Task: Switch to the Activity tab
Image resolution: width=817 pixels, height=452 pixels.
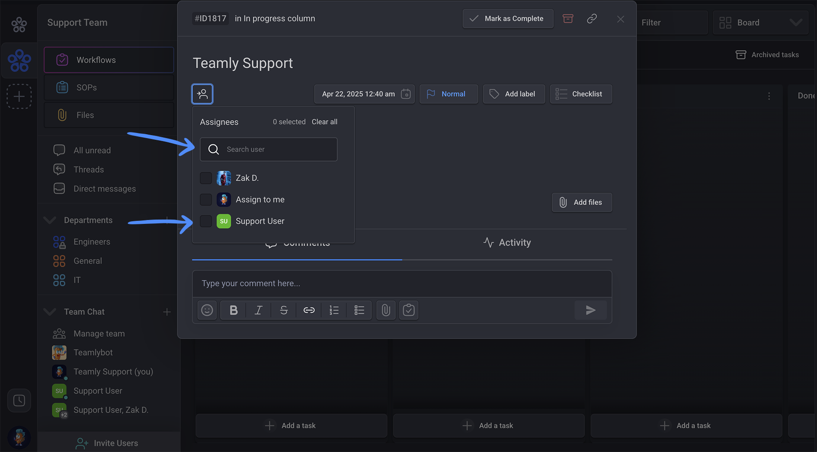Action: click(x=507, y=243)
